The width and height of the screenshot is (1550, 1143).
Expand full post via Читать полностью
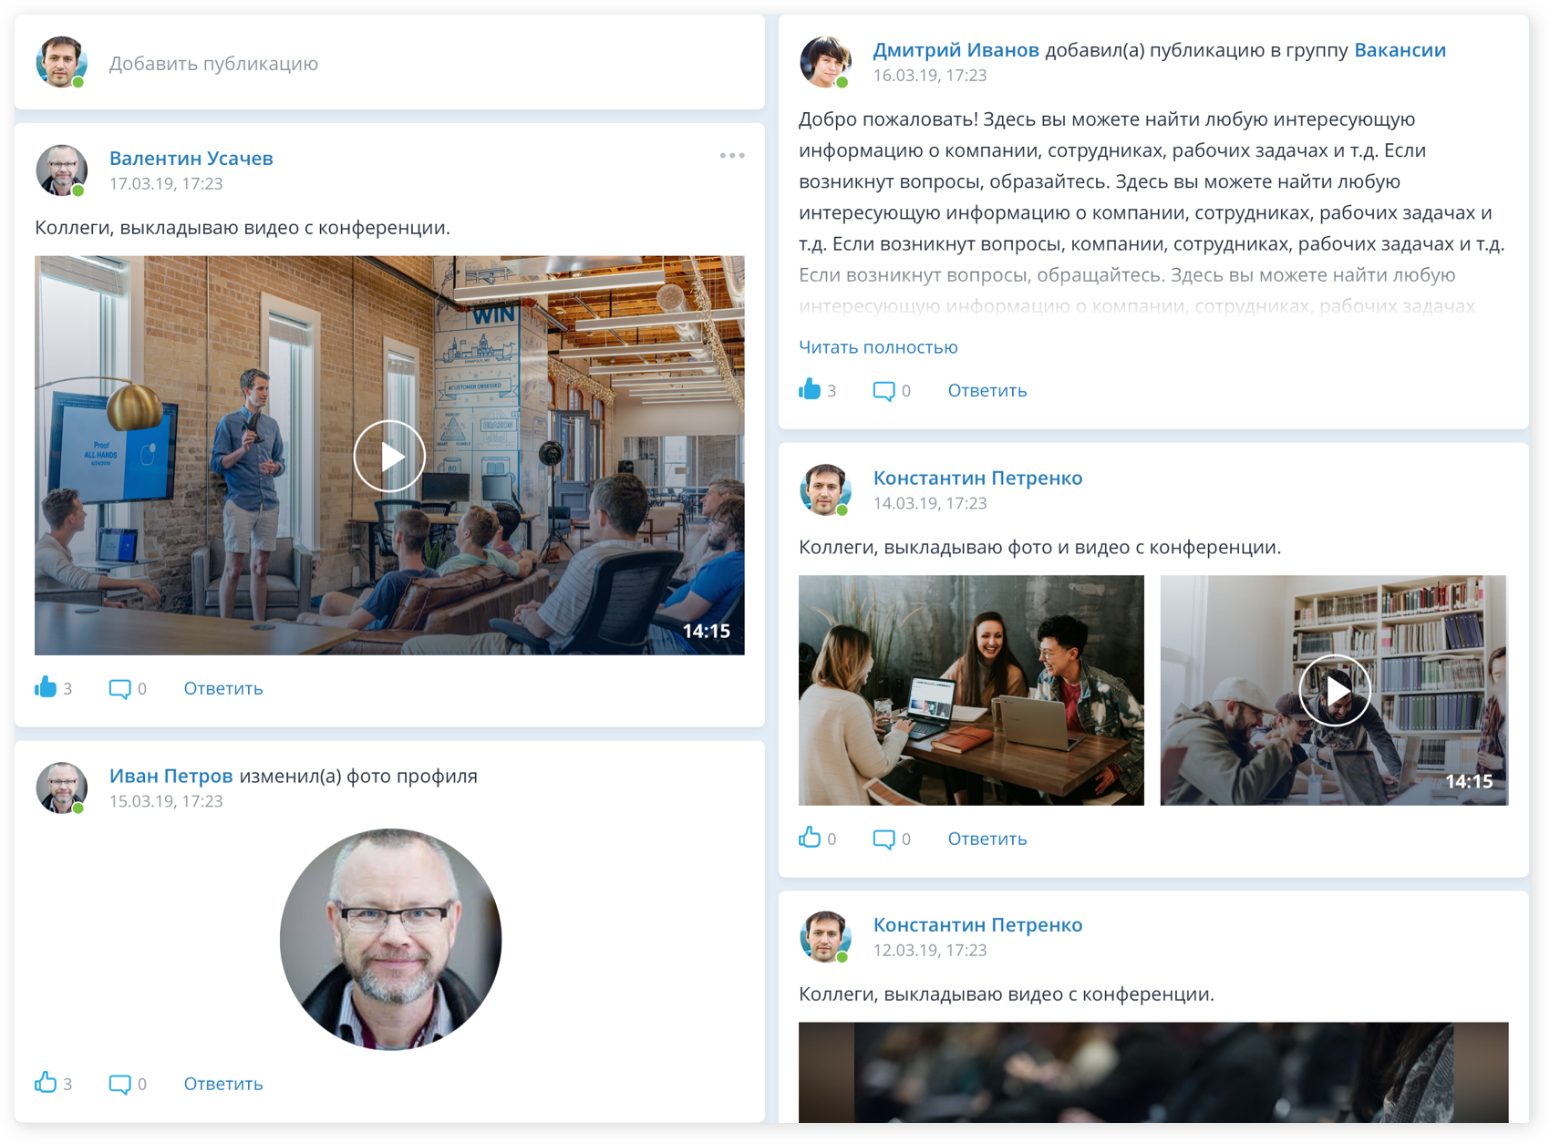[878, 347]
